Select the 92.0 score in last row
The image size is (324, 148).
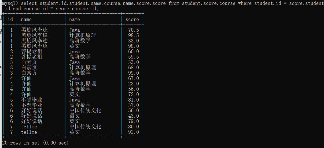click(x=133, y=132)
